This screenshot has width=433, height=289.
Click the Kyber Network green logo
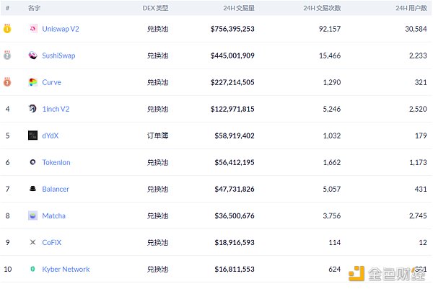[x=32, y=269]
